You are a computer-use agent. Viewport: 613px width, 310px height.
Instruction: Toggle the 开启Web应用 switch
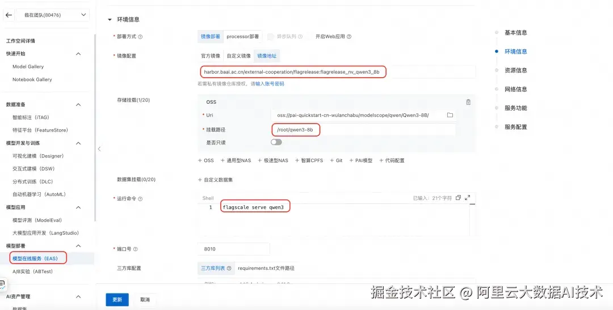pyautogui.click(x=309, y=37)
